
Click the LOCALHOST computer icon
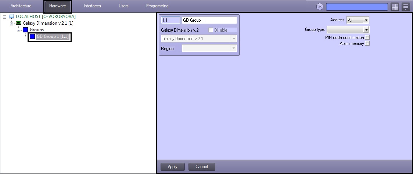[x=11, y=17]
